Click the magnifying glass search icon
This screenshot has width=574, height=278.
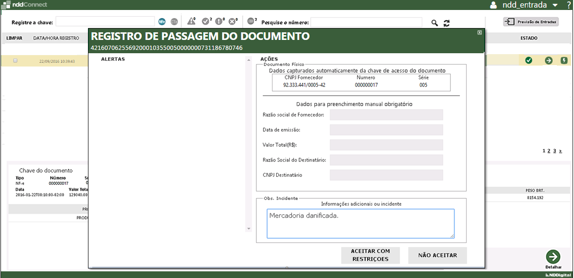click(434, 23)
